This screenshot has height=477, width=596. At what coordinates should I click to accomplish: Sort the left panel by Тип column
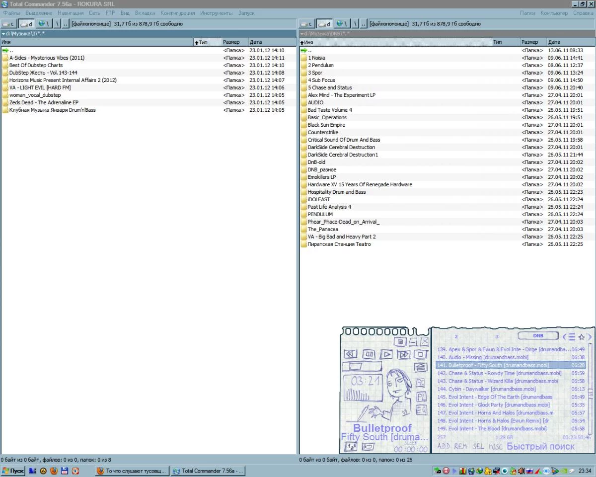[207, 42]
